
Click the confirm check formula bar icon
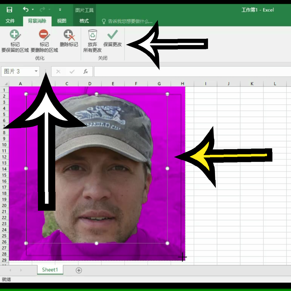(x=72, y=71)
